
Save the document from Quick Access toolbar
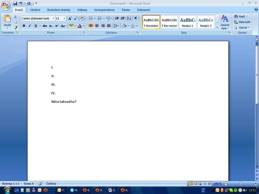coord(15,3)
